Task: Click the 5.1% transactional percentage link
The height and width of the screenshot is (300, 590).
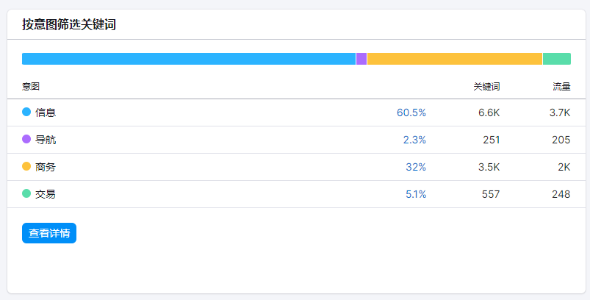Action: (414, 194)
